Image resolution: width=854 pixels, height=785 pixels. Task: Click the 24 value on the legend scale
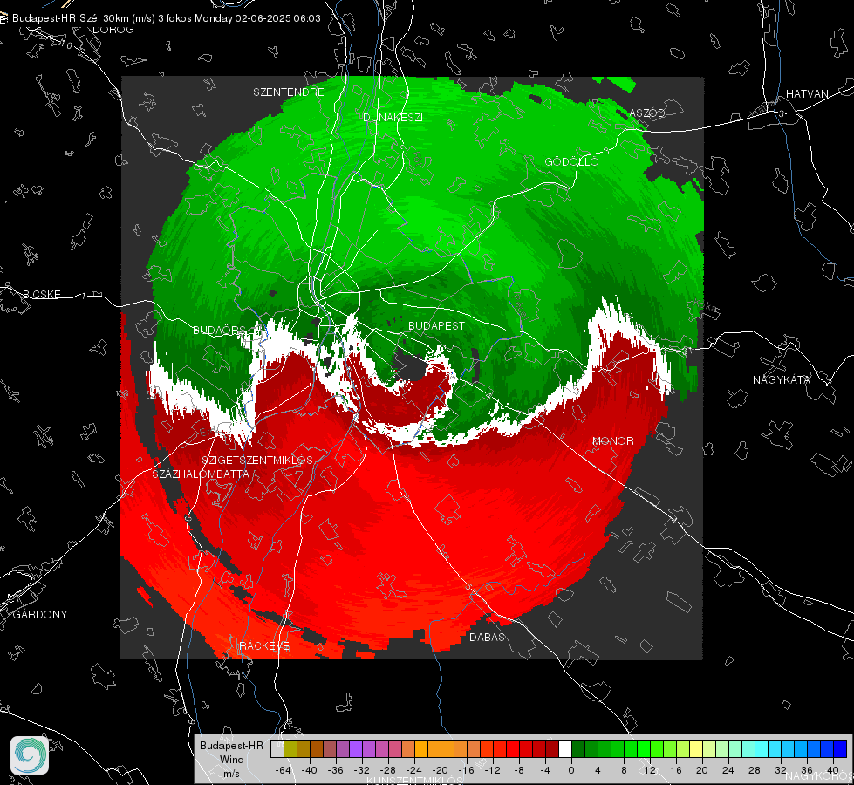[x=728, y=770]
